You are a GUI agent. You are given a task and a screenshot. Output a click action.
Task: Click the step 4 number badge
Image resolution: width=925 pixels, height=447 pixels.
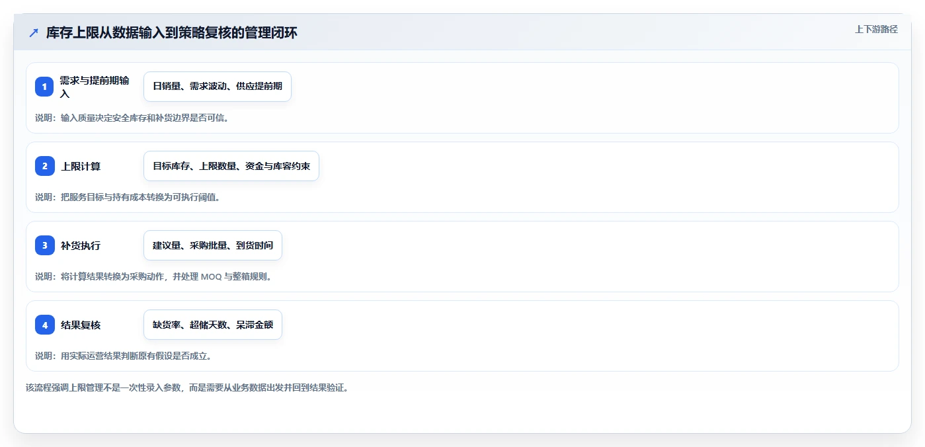point(44,325)
